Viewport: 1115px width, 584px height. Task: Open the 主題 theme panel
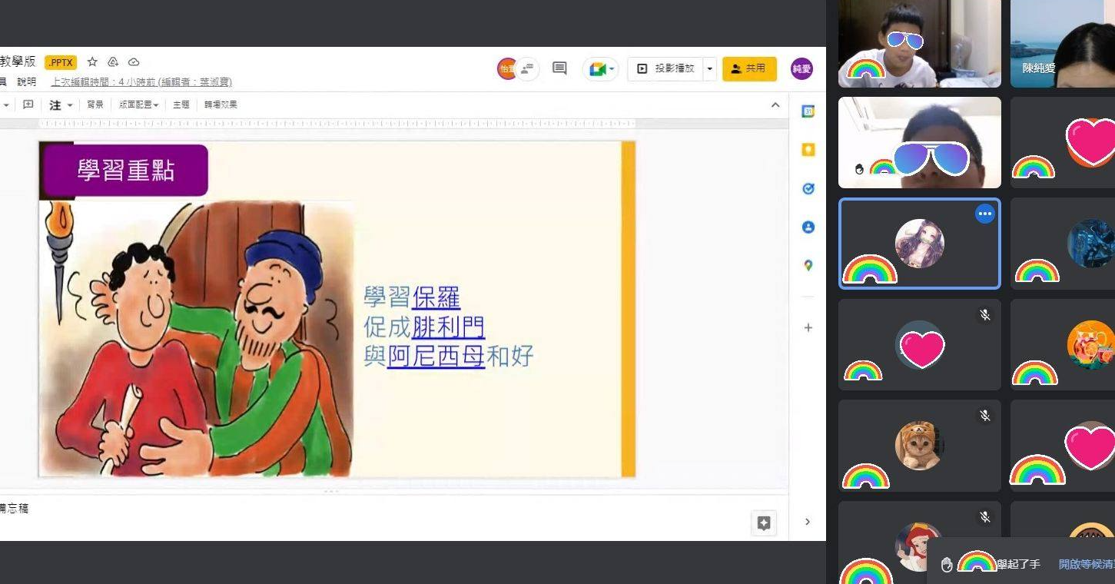pos(181,105)
